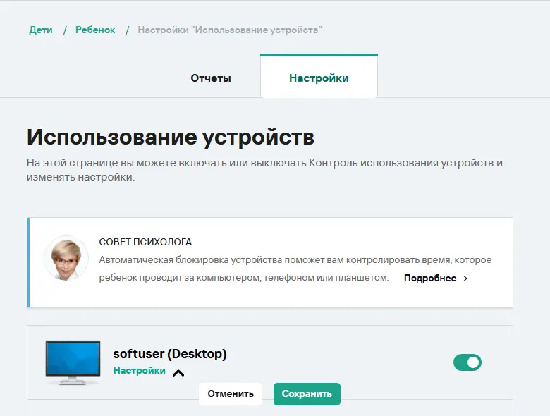
Task: Click the desktop monitor device icon
Action: click(x=73, y=362)
